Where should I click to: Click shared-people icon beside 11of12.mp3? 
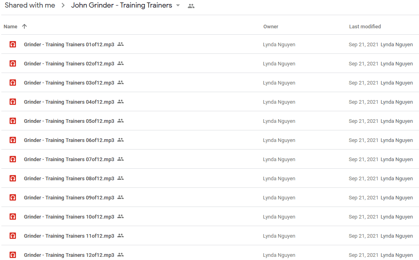121,235
